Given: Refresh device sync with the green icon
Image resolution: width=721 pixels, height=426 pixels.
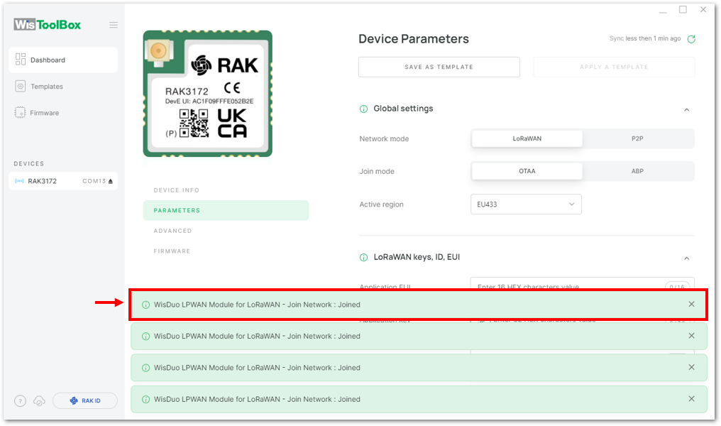Looking at the screenshot, I should [x=691, y=39].
